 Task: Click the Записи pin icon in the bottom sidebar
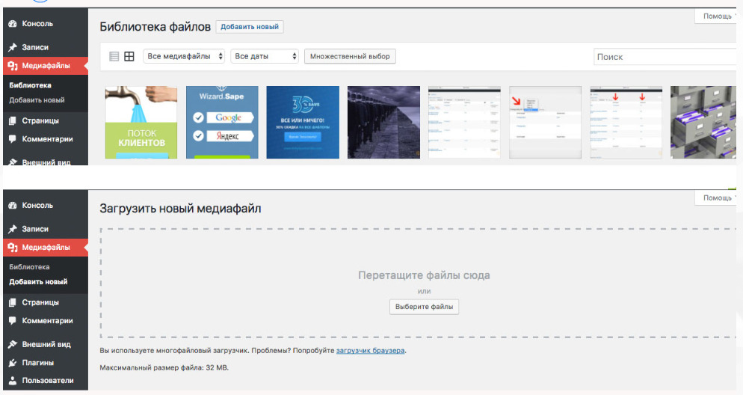[13, 229]
